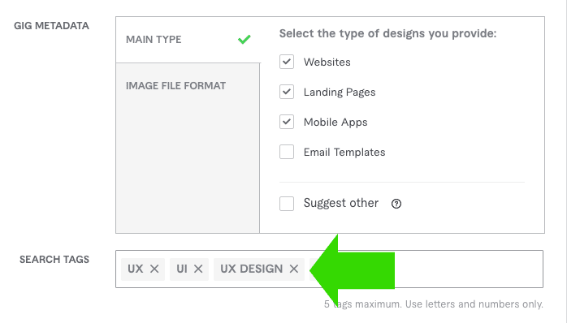Remove the UX search tag
567x323 pixels.
coord(154,269)
